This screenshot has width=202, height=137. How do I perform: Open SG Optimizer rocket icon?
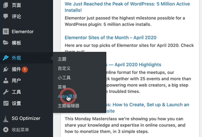(6, 119)
